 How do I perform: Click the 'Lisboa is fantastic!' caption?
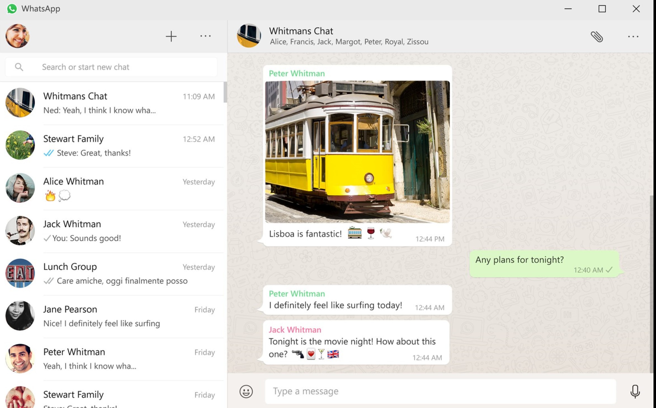(x=305, y=234)
